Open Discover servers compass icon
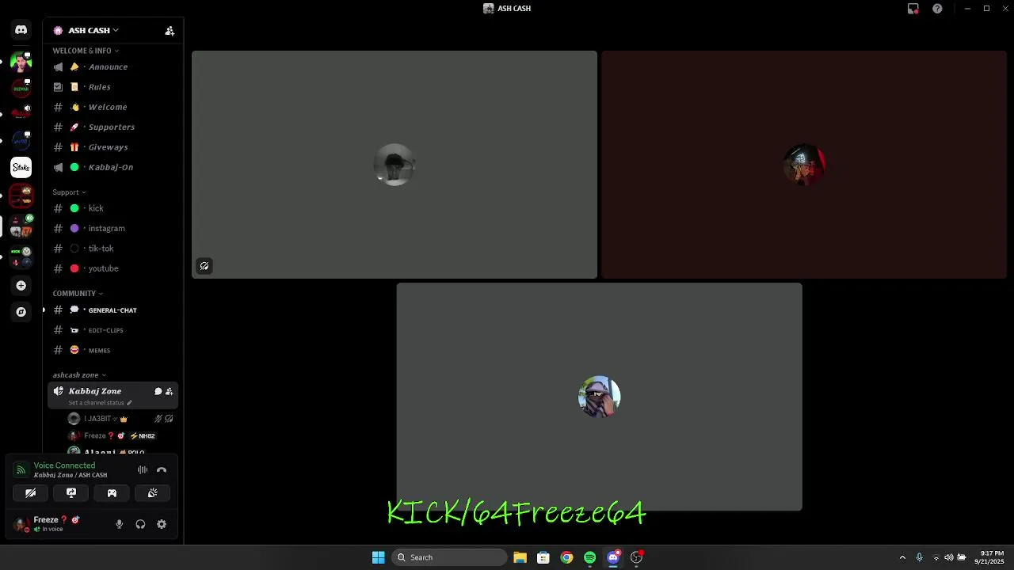Screen dimensions: 1014x570 tap(21, 312)
